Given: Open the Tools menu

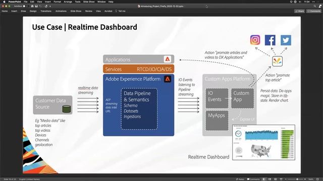Looking at the screenshot, I should tap(78, 2).
